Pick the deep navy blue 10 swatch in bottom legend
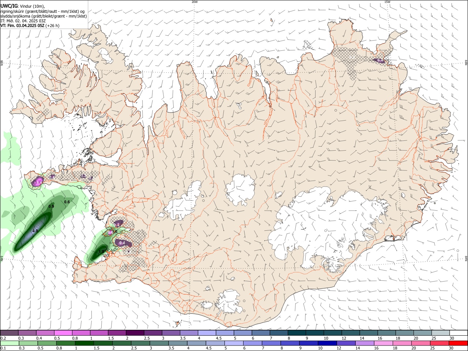The image size is (468, 351). (328, 343)
